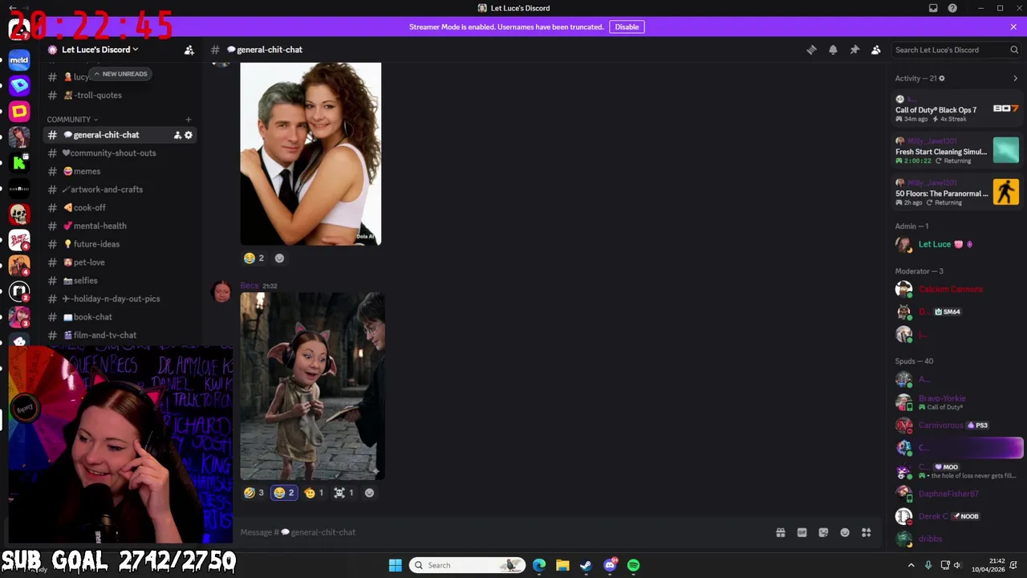Image resolution: width=1027 pixels, height=578 pixels.
Task: Open Fresh Start Cleaning Simulator activity
Action: point(957,151)
